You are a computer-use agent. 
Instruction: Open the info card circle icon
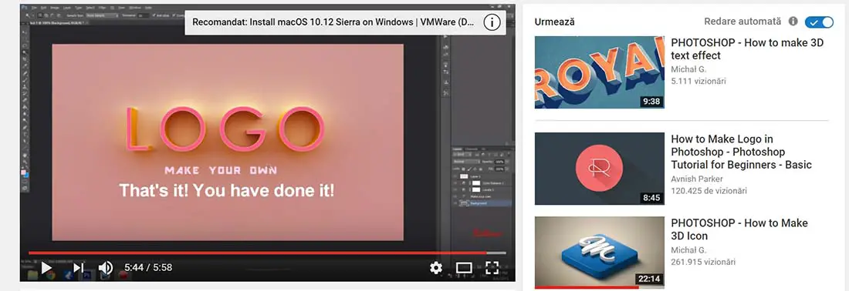coord(491,22)
